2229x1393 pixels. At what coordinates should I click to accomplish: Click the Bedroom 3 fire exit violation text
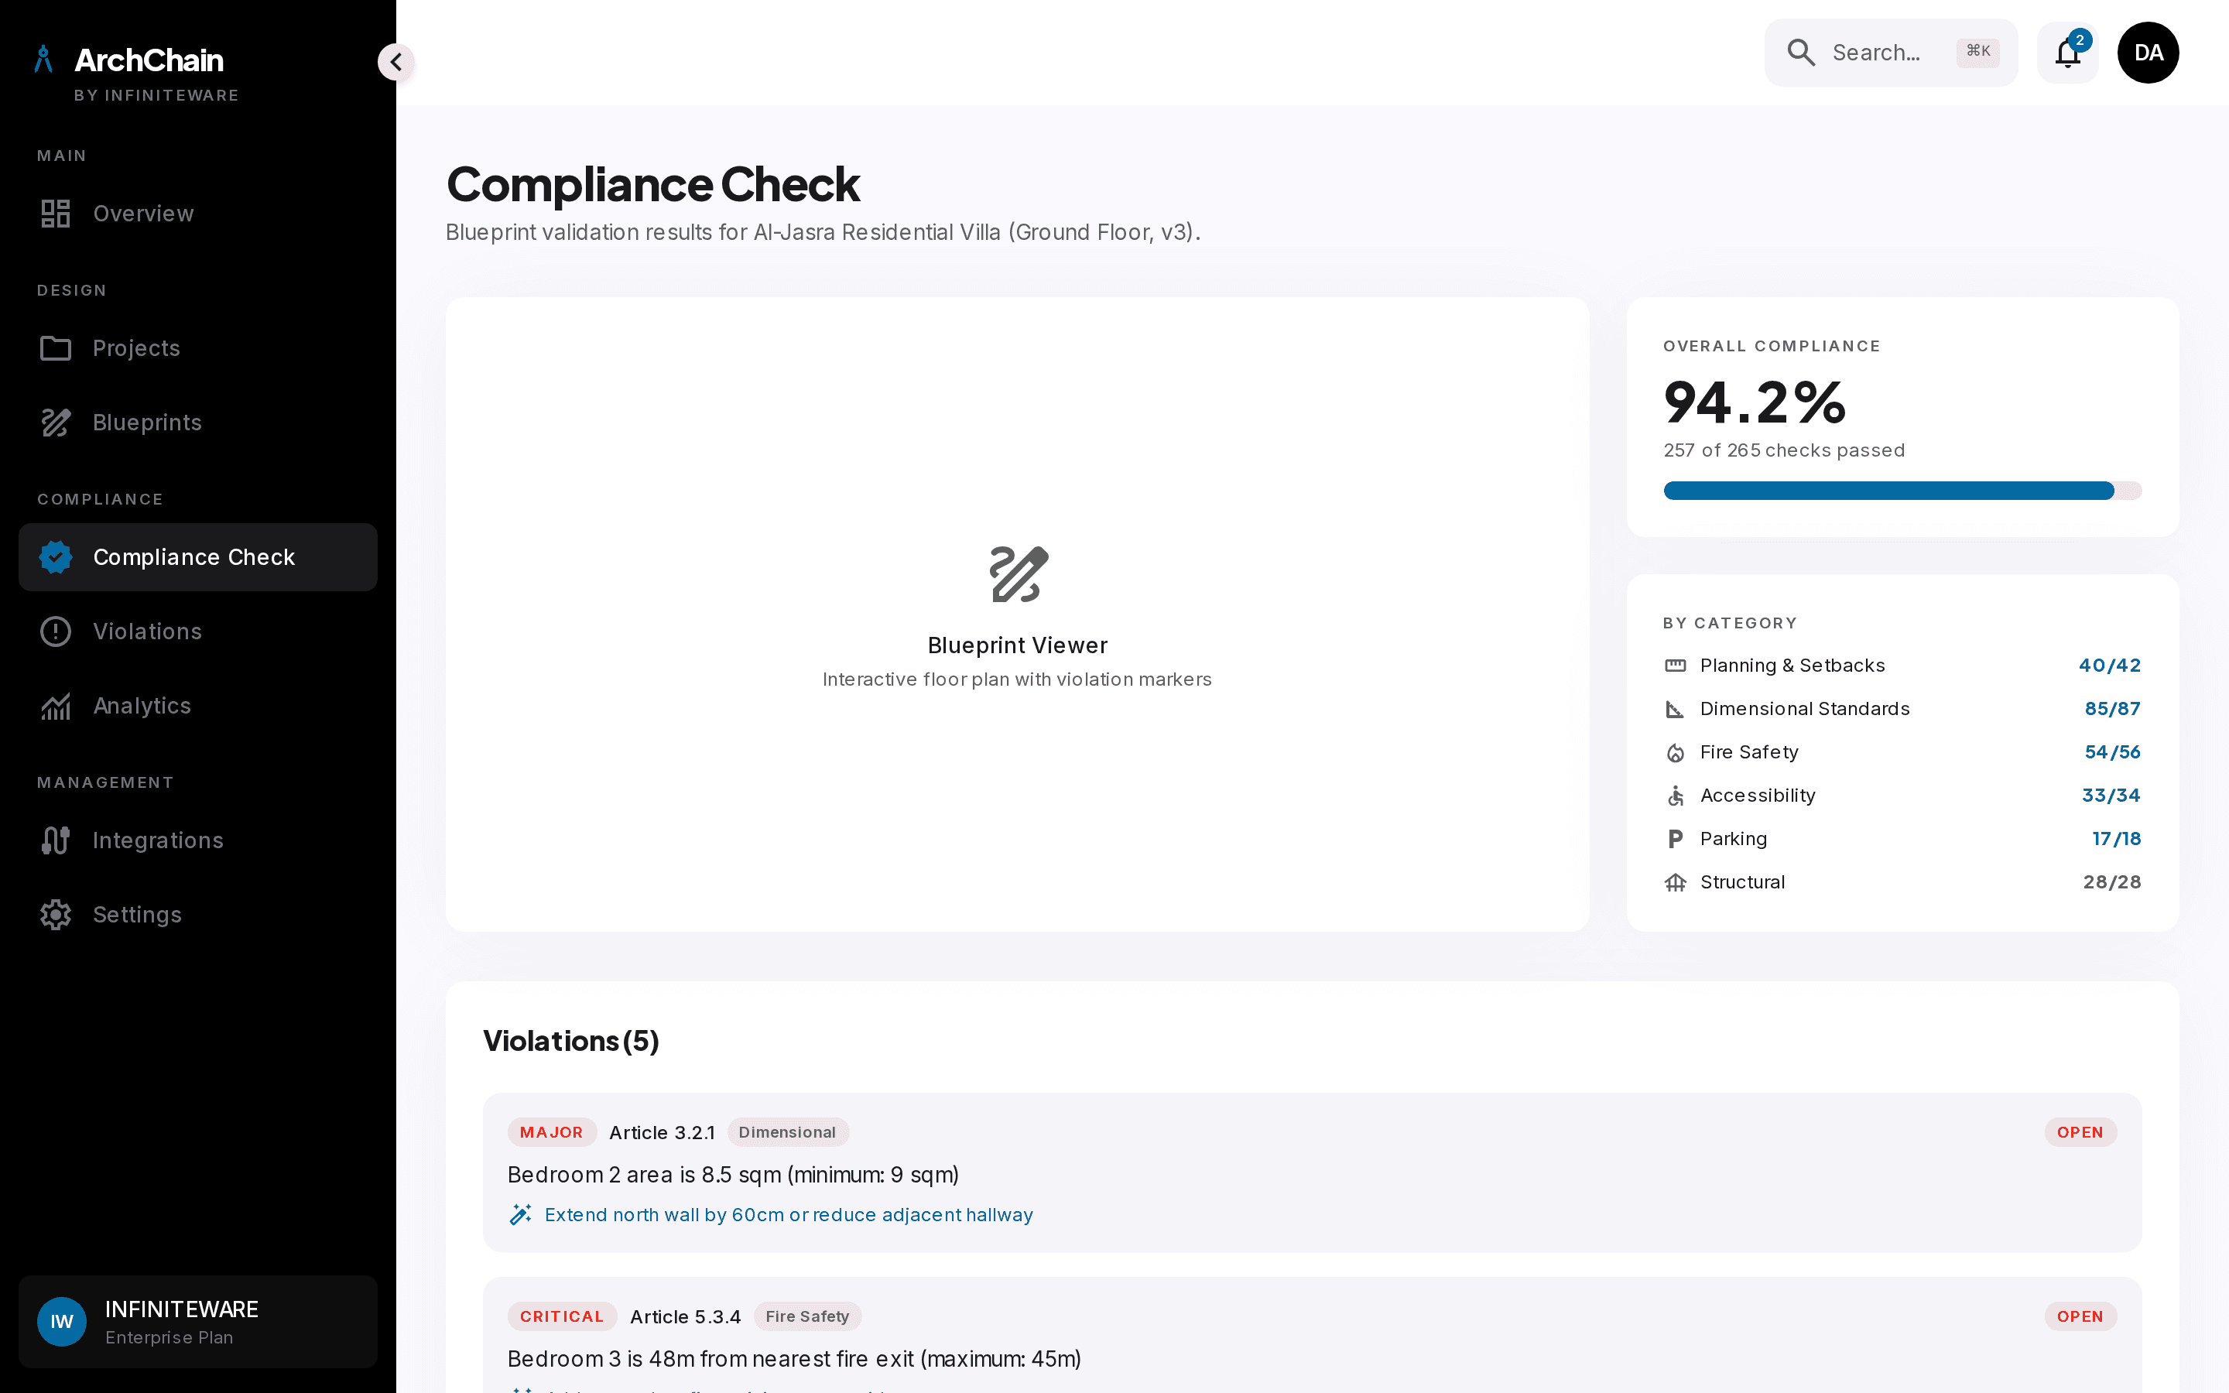pos(794,1359)
